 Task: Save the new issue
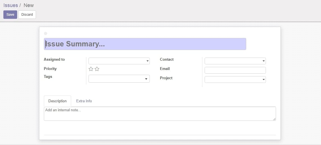click(x=10, y=15)
